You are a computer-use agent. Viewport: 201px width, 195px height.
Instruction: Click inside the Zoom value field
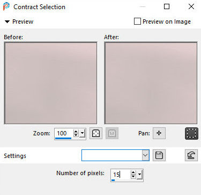pos(64,133)
